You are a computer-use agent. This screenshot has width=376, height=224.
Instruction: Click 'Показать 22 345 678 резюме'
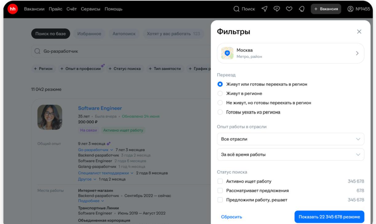point(329,216)
